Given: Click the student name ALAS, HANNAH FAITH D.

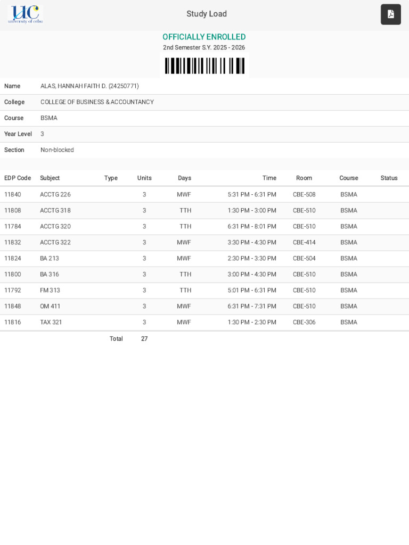Looking at the screenshot, I should pyautogui.click(x=73, y=86).
